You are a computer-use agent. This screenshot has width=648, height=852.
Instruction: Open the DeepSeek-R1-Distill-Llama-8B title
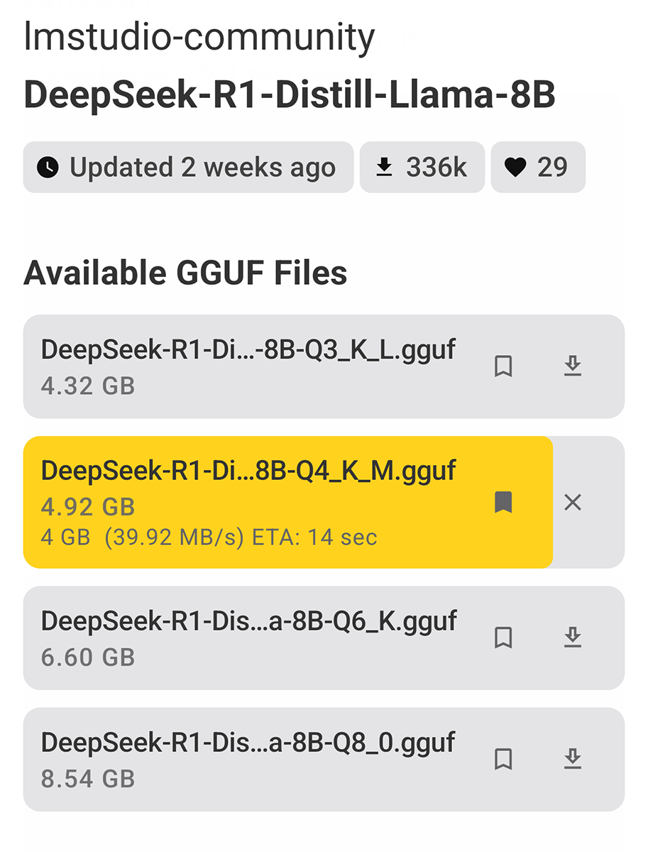click(x=289, y=96)
